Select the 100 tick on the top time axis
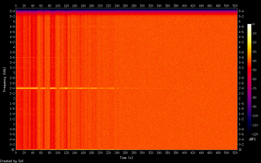Image resolution: width=261 pixels, height=163 pixels. tap(58, 6)
